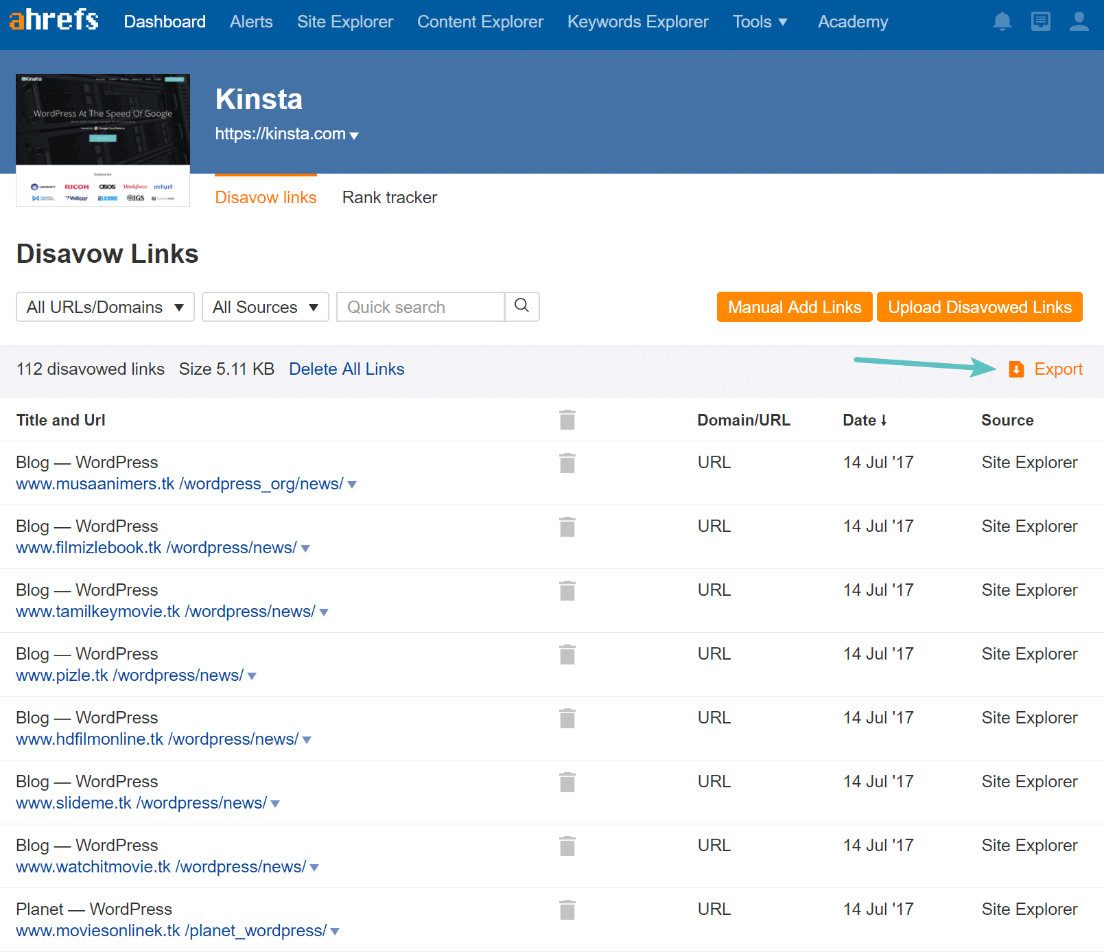Screen dimensions: 1104x952
Task: Click the magnifier icon next to Quick search
Action: [x=521, y=307]
